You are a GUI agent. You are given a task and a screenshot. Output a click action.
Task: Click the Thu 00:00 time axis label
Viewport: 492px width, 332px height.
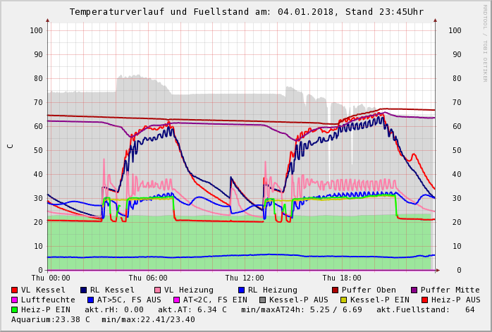[x=51, y=278]
